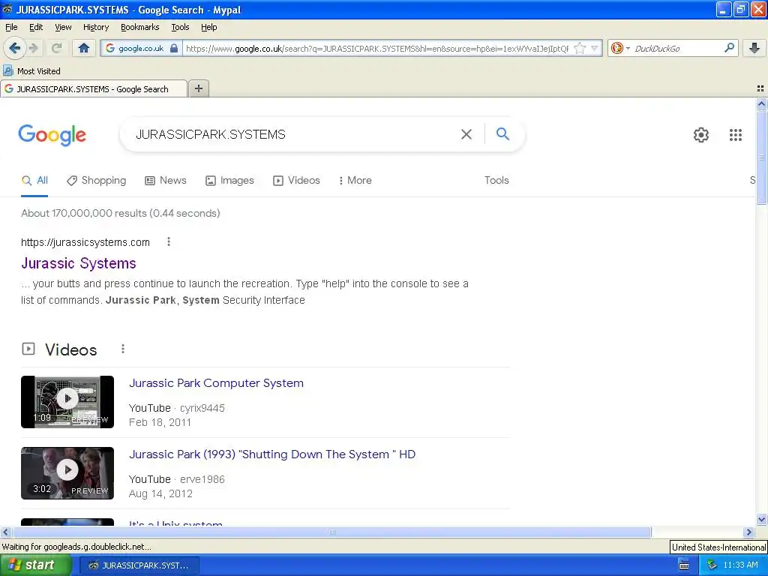Open Google apps grid icon

click(x=735, y=135)
